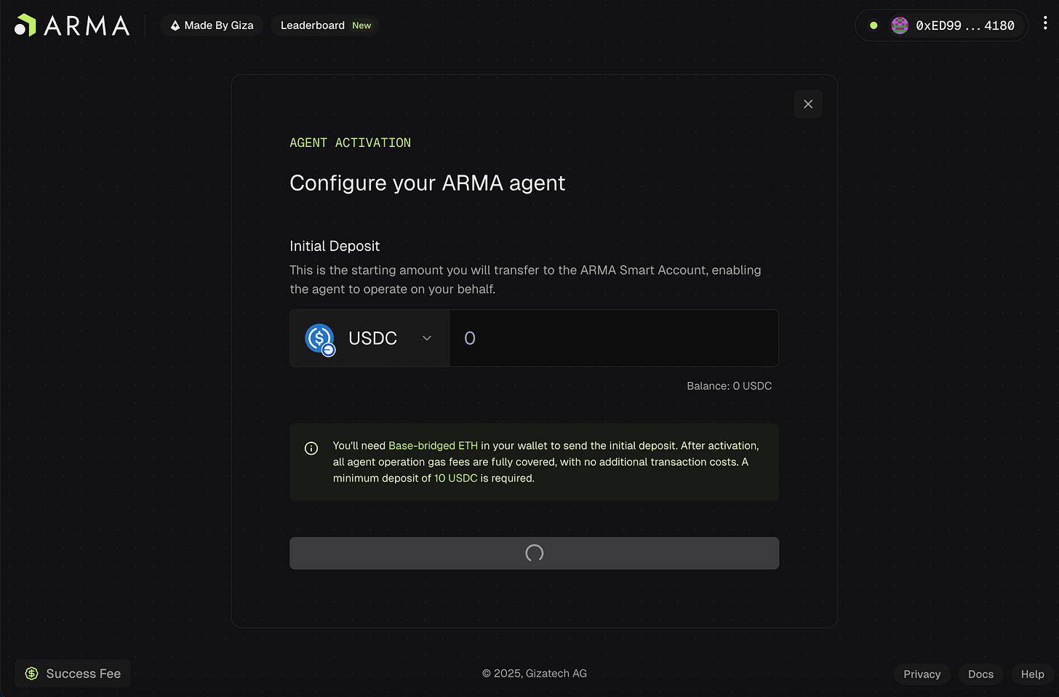This screenshot has height=697, width=1059.
Task: Click the Initial Deposit heading
Action: [x=335, y=246]
